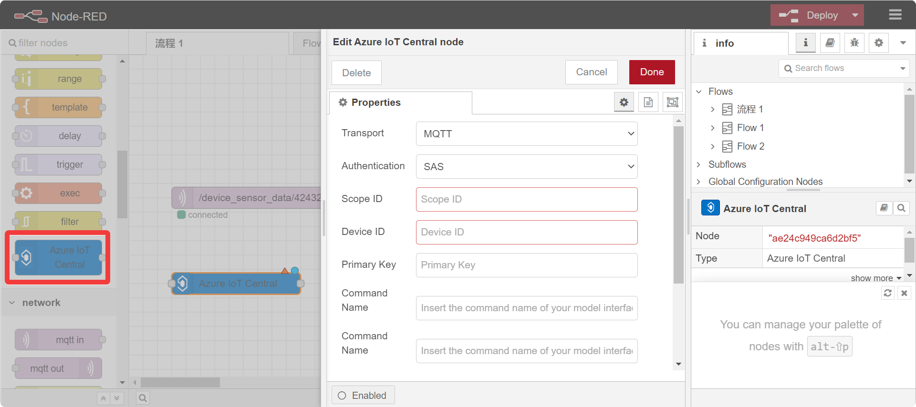Click Cancel in the edit dialog
This screenshot has width=916, height=407.
click(x=592, y=72)
